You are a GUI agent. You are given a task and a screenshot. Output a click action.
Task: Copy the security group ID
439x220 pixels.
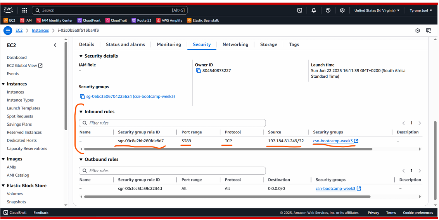click(x=82, y=97)
